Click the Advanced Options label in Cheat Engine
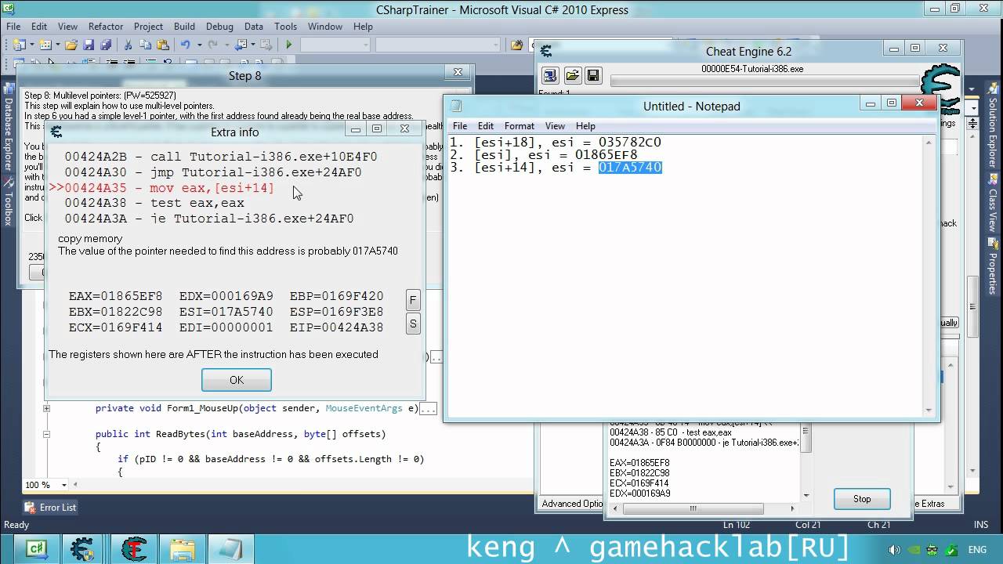Image resolution: width=1003 pixels, height=564 pixels. (x=572, y=504)
